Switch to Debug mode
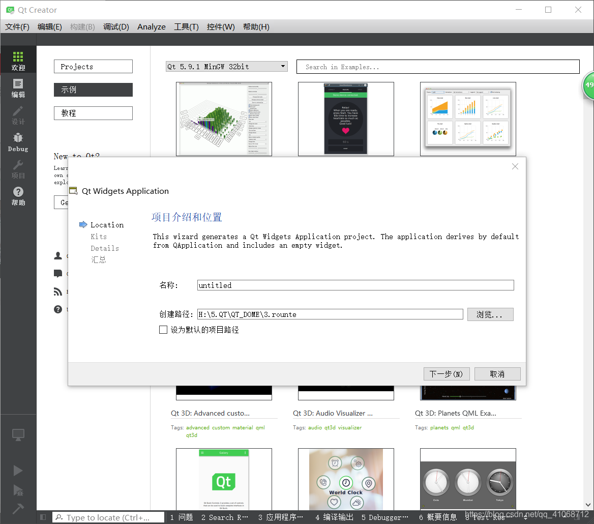This screenshot has width=594, height=524. [x=18, y=142]
